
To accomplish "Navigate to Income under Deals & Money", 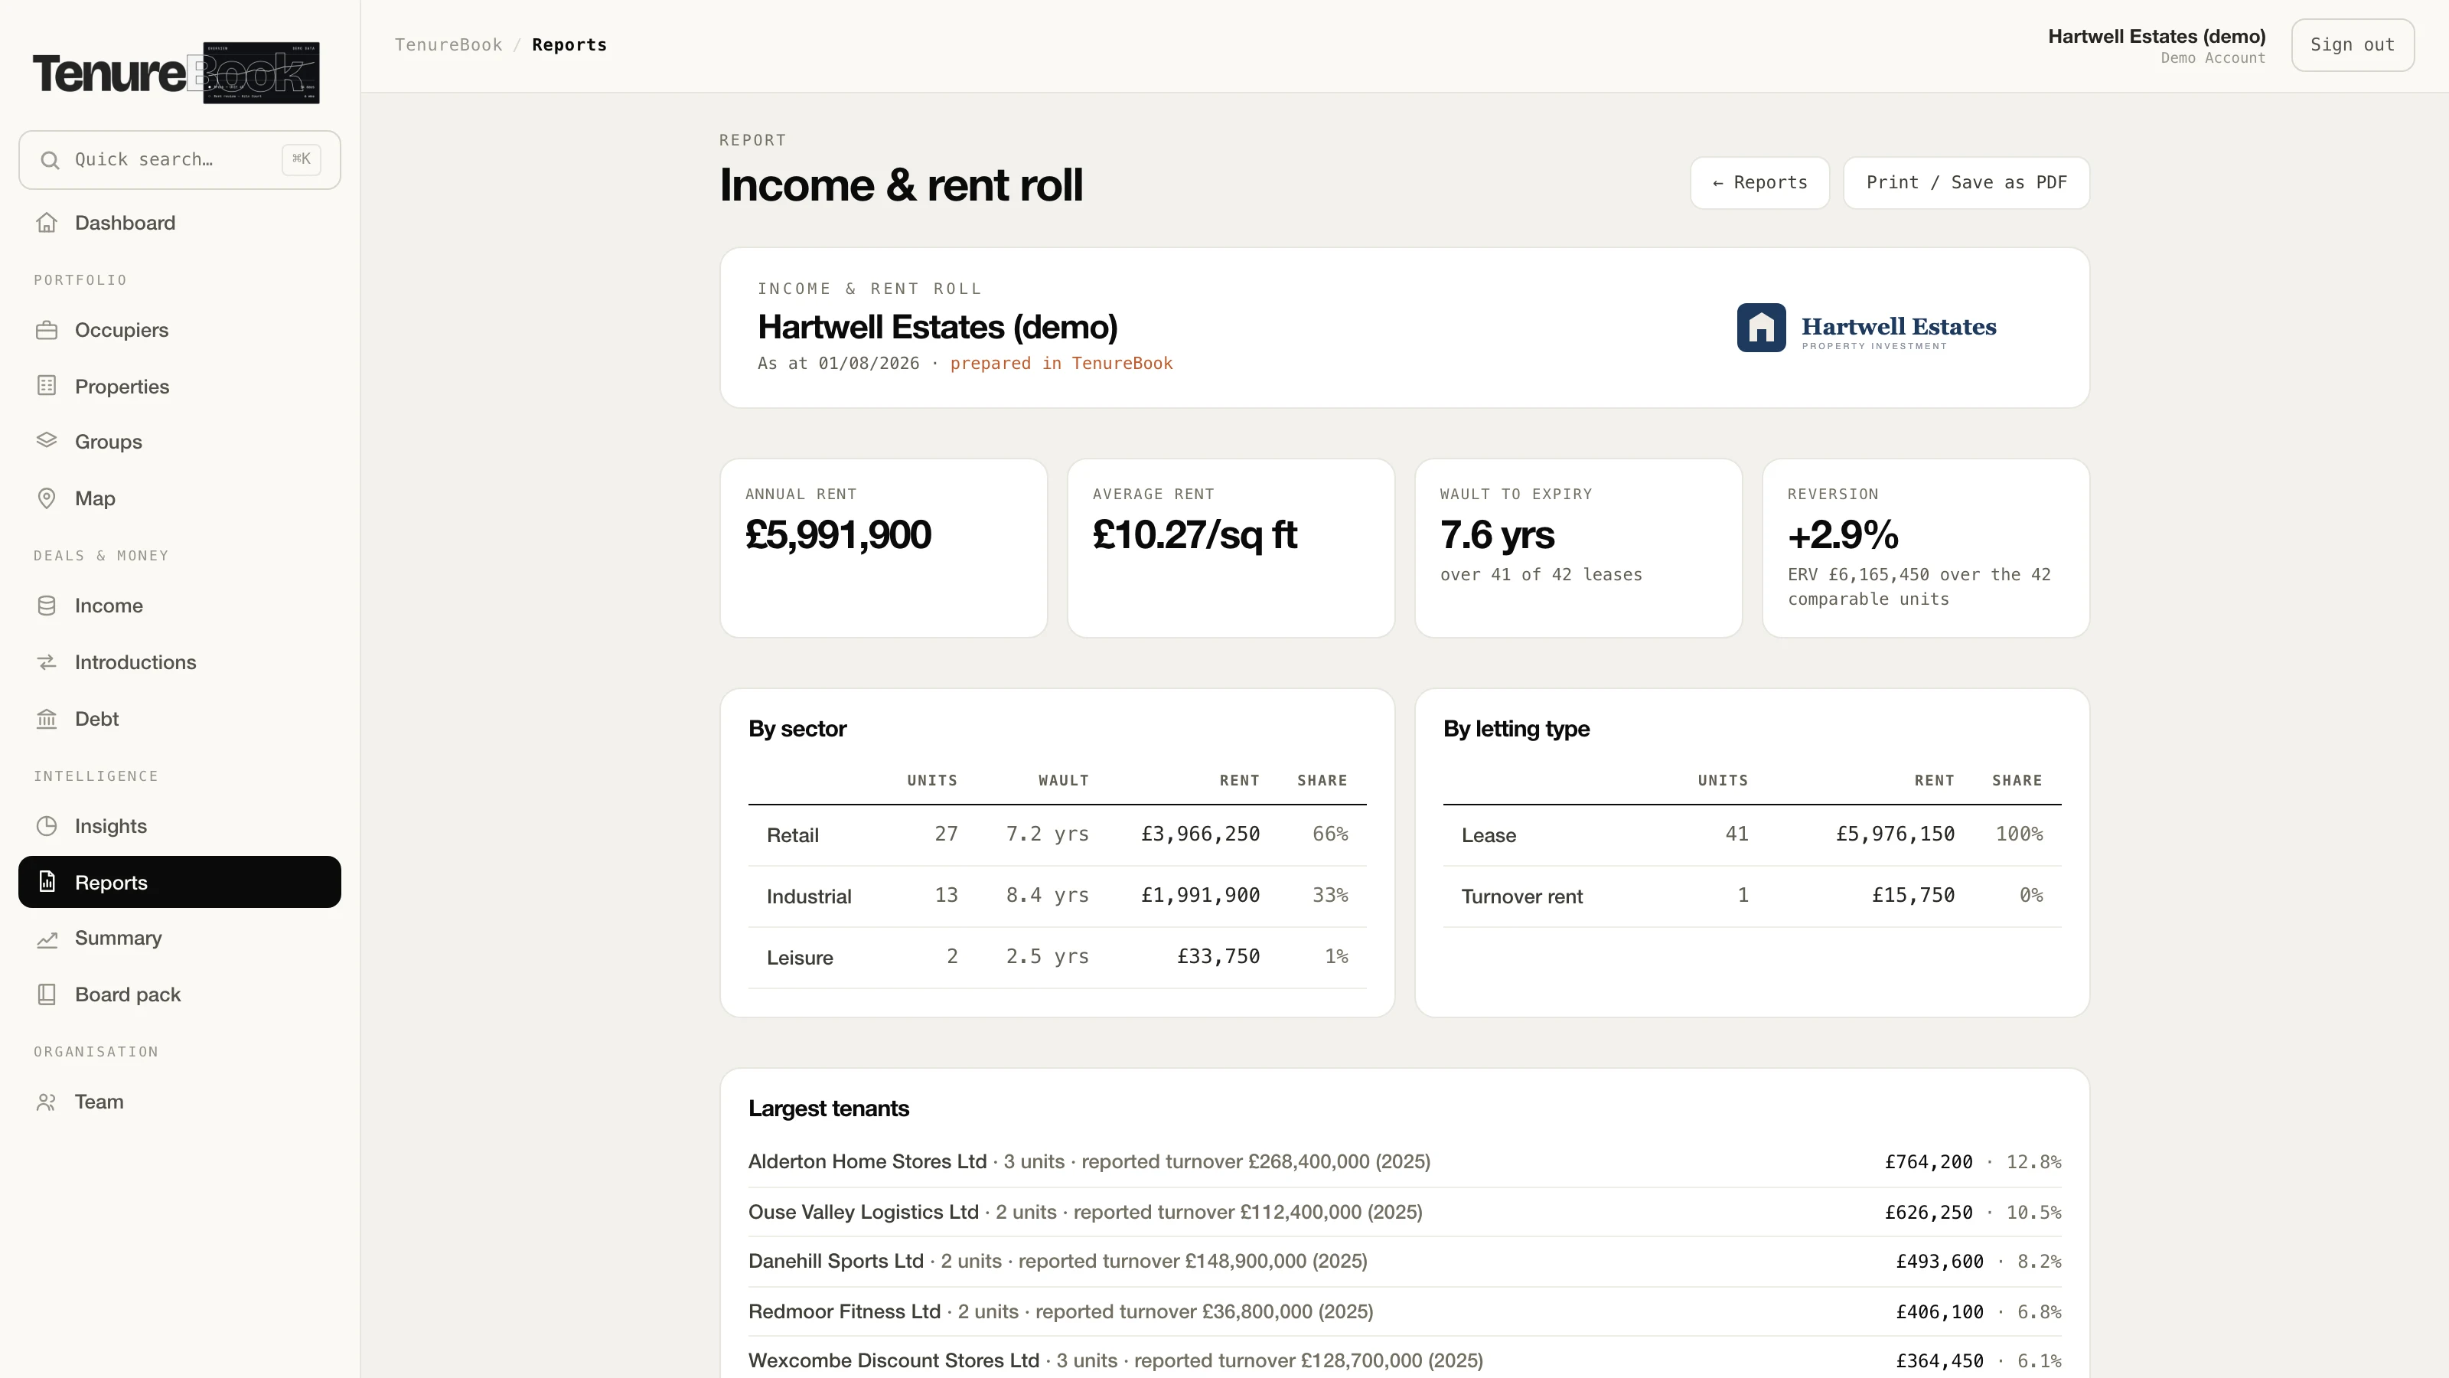I will (x=180, y=606).
